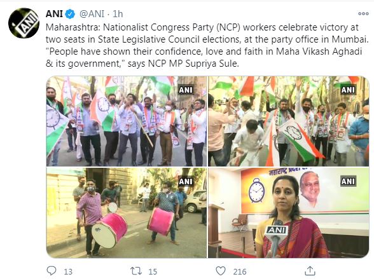Click the blue verified badge

(70, 14)
